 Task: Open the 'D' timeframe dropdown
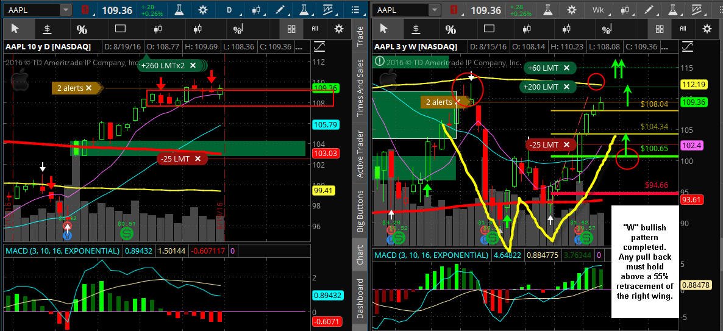pyautogui.click(x=229, y=10)
